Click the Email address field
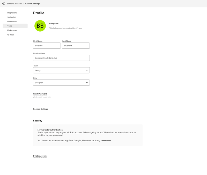This screenshot has width=207, height=175. (61, 58)
